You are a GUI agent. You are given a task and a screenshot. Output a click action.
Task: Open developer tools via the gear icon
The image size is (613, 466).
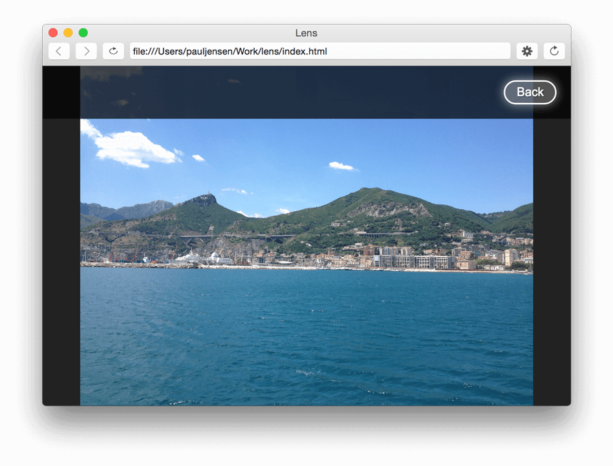tap(527, 51)
